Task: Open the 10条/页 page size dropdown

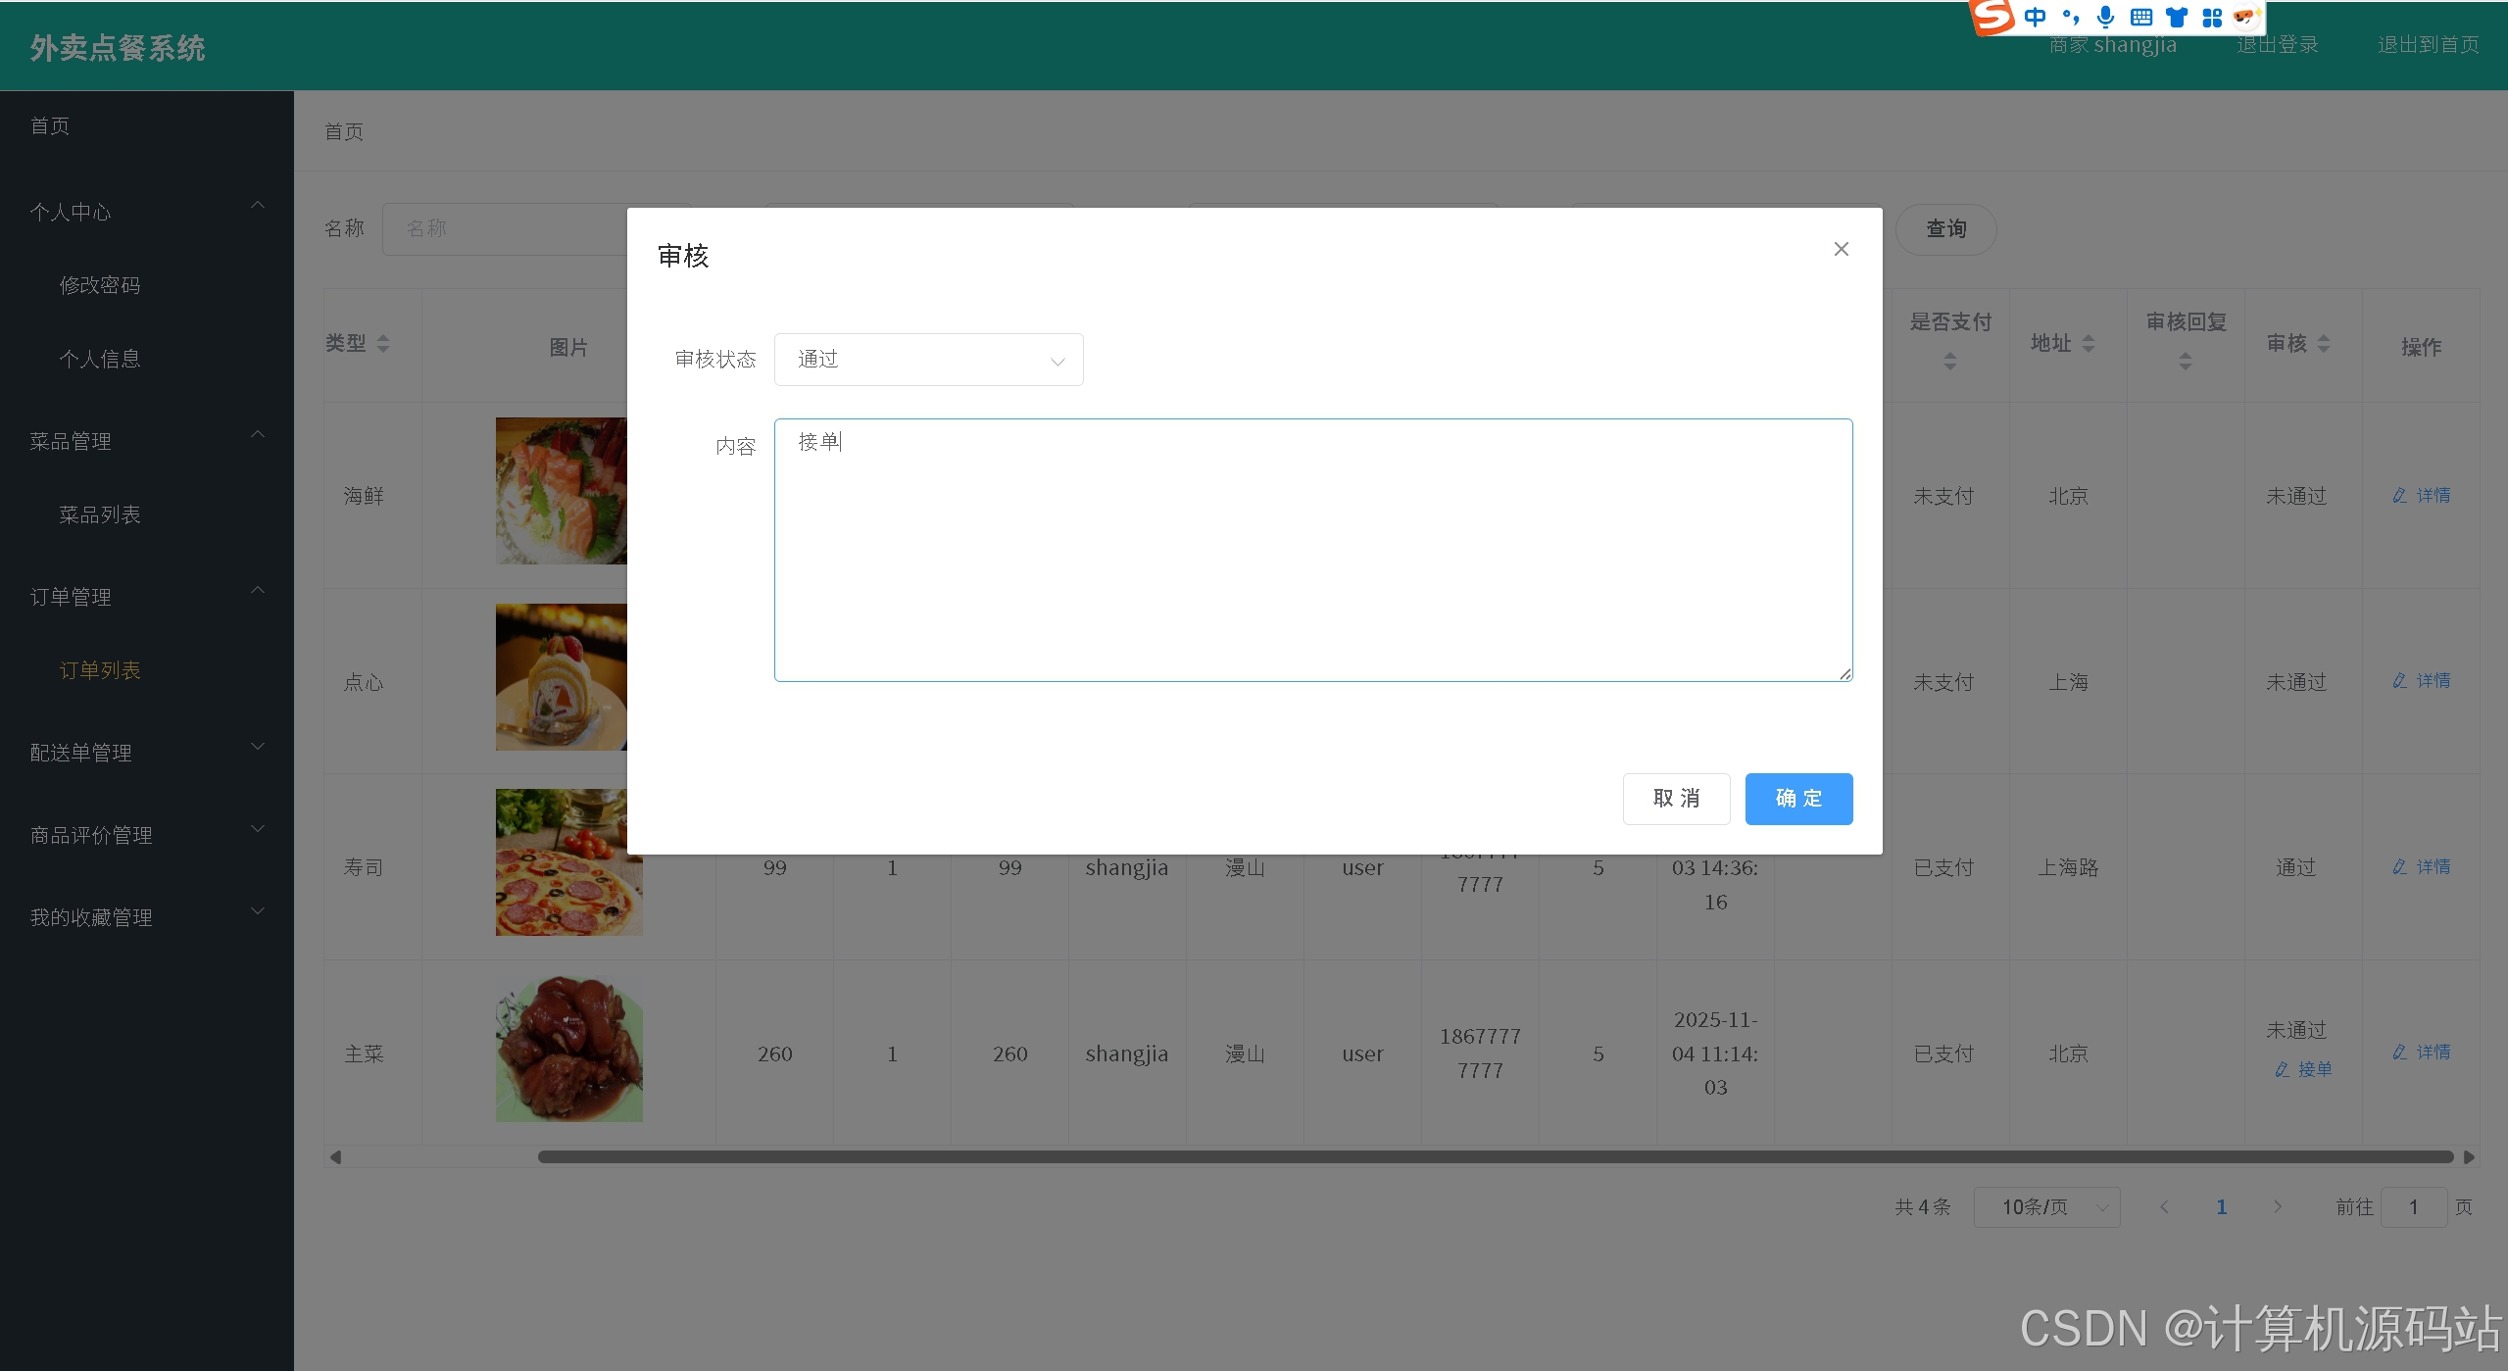Action: point(2046,1207)
